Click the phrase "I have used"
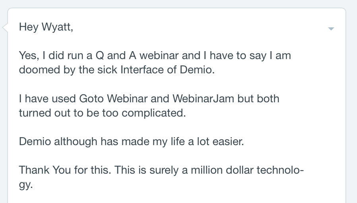This screenshot has height=203, width=357. [x=47, y=99]
